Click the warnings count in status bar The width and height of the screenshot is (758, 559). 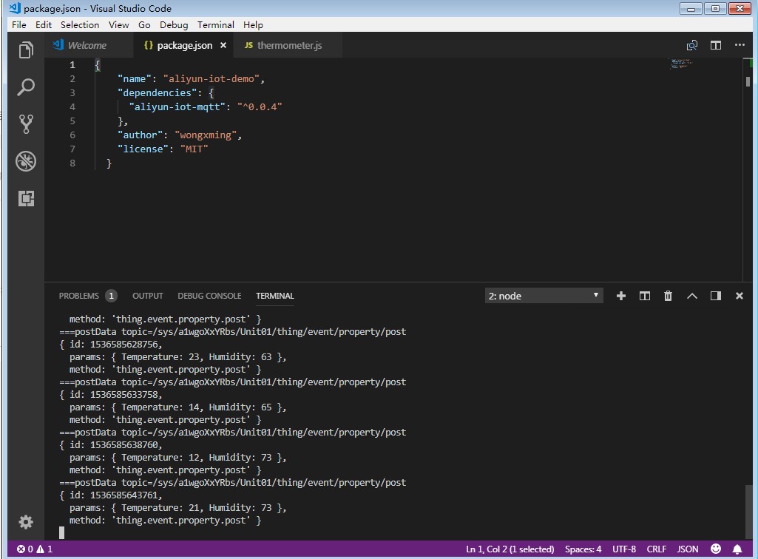tap(44, 549)
